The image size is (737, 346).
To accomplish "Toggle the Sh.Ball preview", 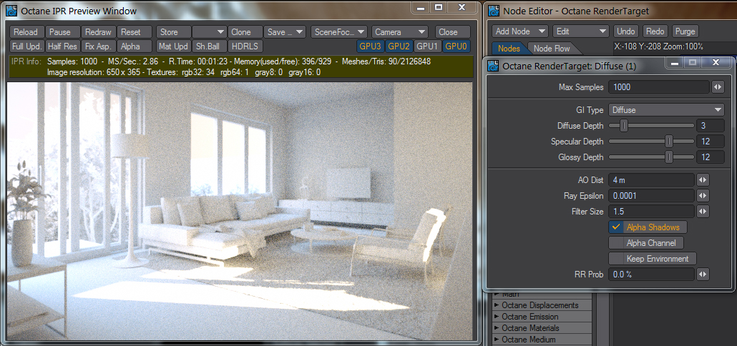I will (210, 46).
